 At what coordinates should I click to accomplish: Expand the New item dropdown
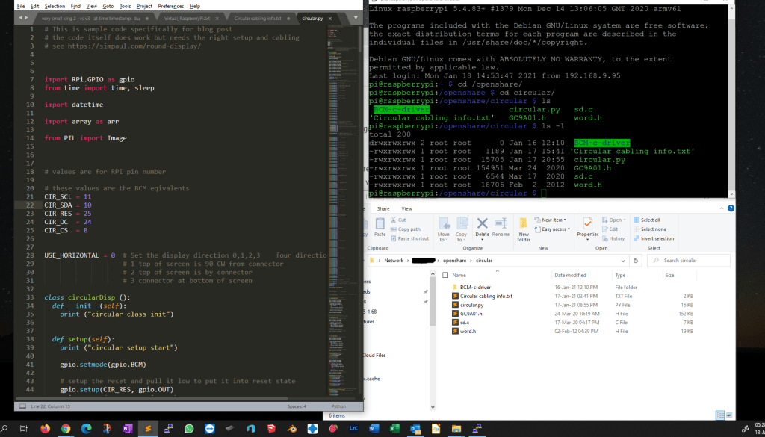click(553, 220)
